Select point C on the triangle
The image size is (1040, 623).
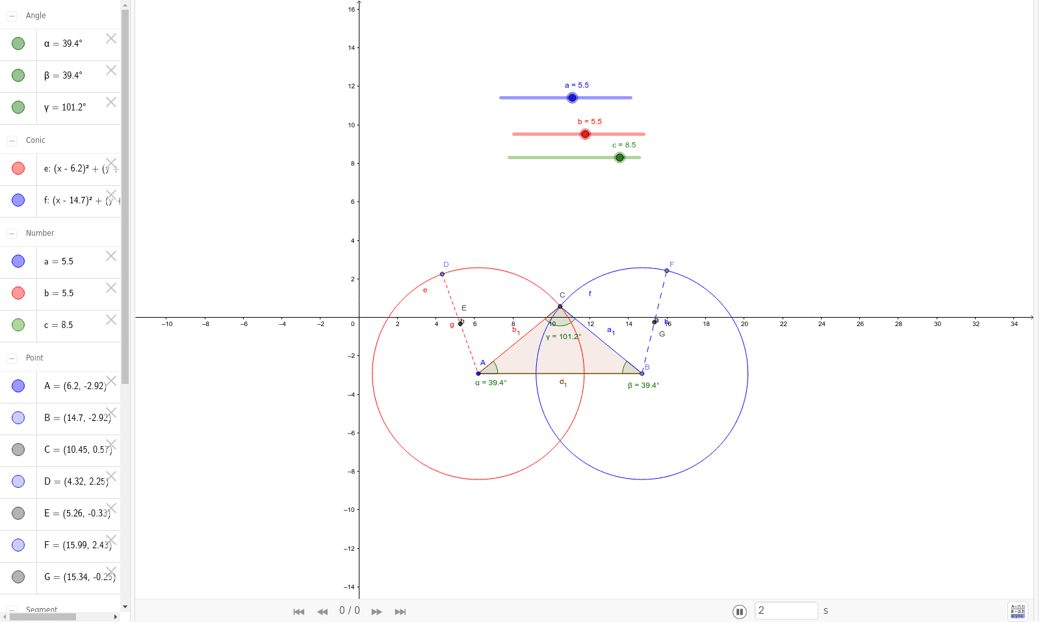(560, 307)
